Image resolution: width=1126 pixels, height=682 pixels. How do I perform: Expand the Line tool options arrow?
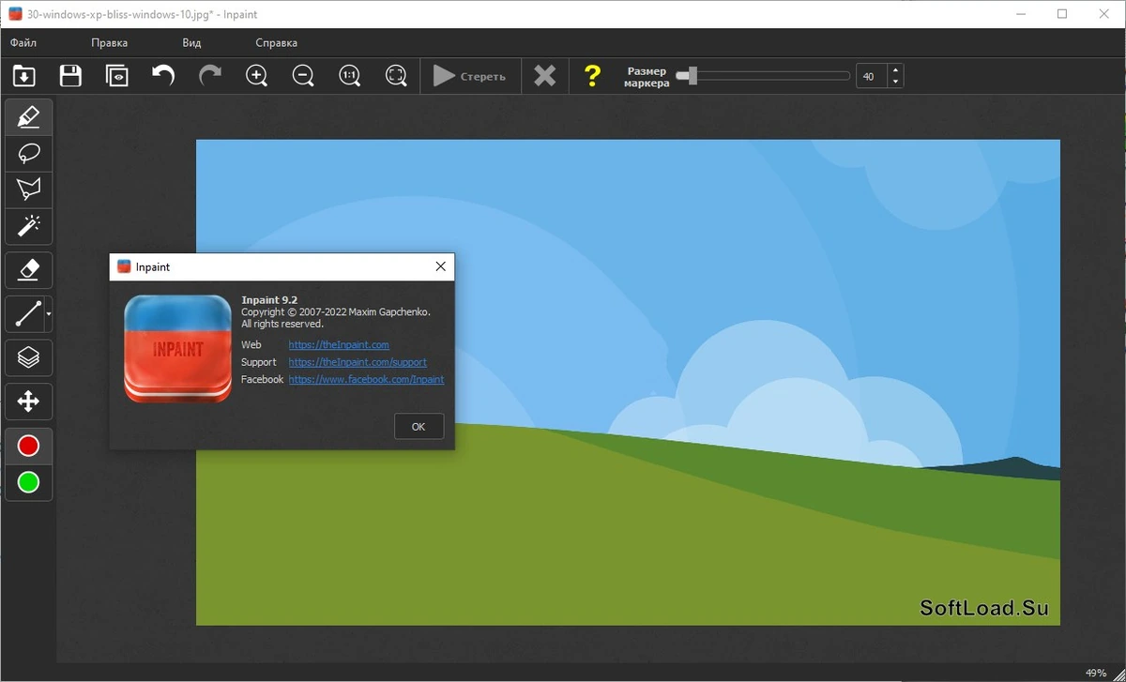[49, 314]
